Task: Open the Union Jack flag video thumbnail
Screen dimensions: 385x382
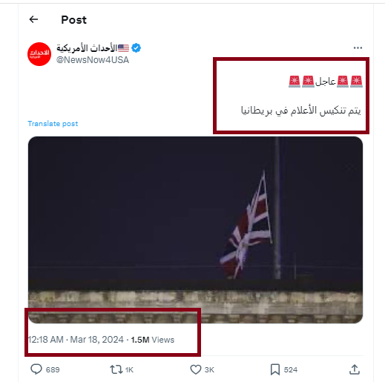Action: coord(195,230)
